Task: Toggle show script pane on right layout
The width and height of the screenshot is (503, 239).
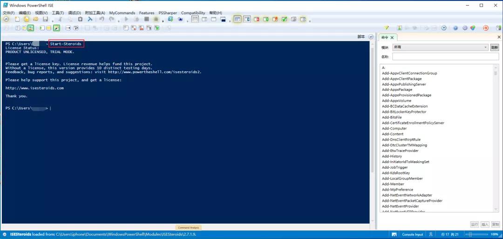Action: [247, 20]
